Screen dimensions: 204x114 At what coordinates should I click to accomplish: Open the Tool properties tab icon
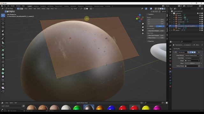point(170,46)
